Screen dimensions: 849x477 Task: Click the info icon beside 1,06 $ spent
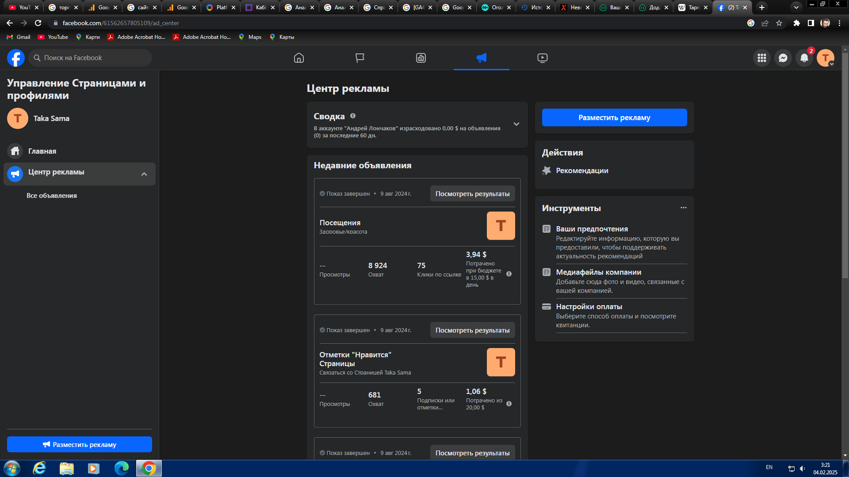pos(509,404)
